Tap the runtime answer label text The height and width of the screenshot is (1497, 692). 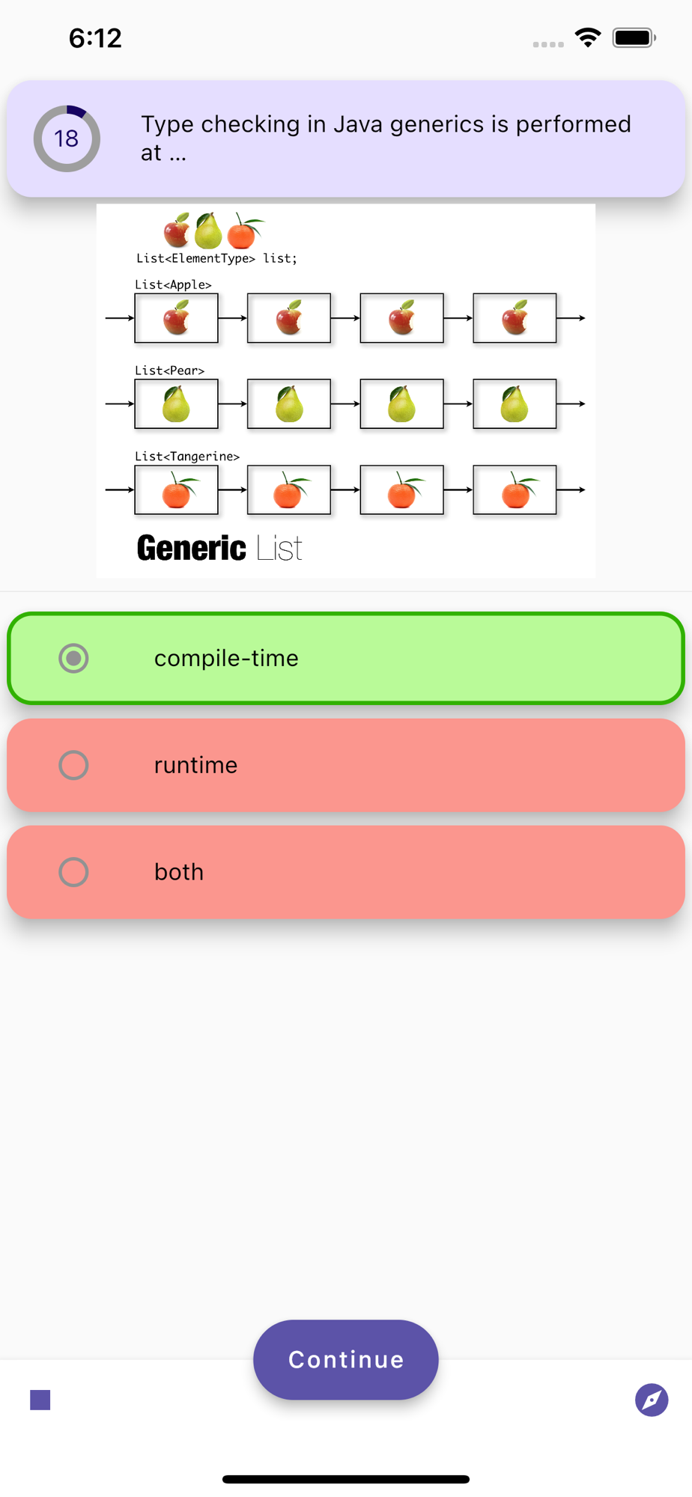pos(195,765)
